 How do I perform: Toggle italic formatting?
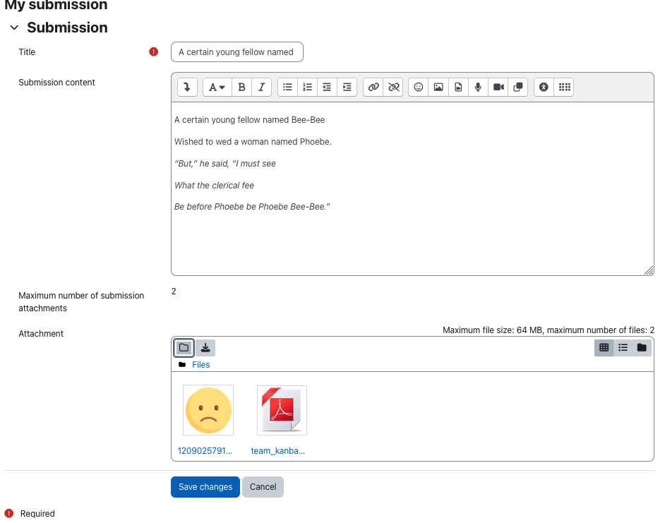[262, 88]
